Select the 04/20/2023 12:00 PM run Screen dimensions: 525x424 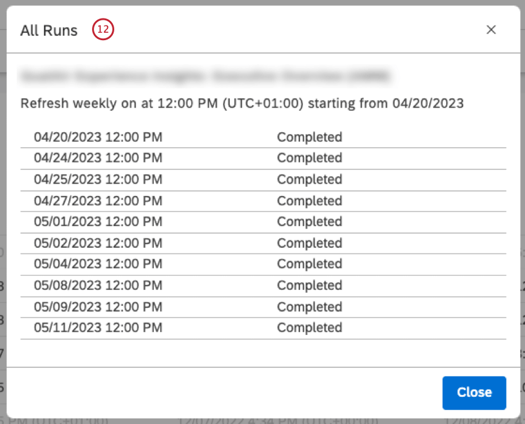coord(98,137)
